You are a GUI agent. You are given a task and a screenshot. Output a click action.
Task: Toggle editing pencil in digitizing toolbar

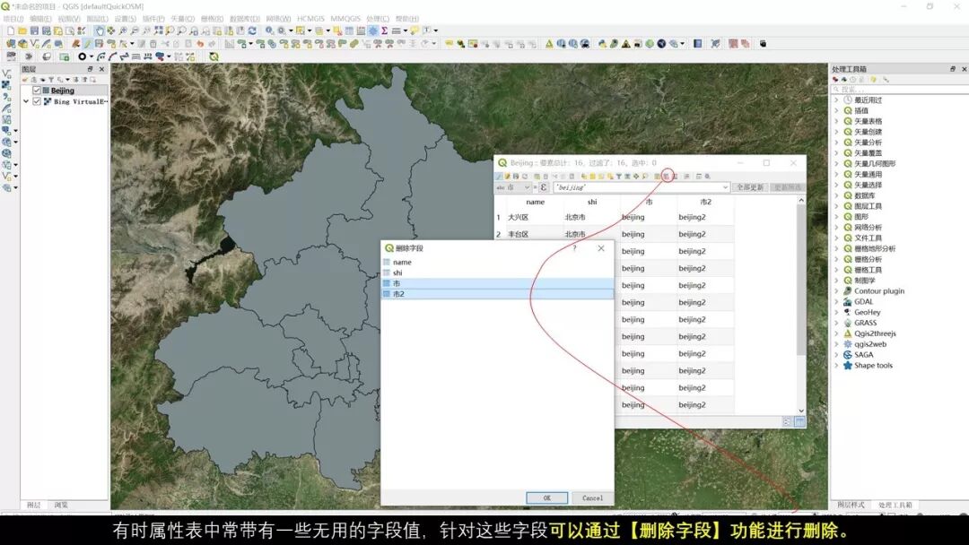[x=87, y=44]
